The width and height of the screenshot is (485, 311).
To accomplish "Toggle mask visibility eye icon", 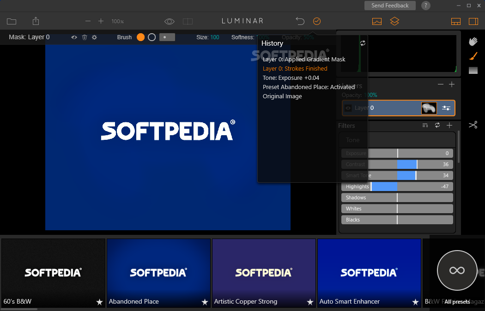I will tap(74, 37).
